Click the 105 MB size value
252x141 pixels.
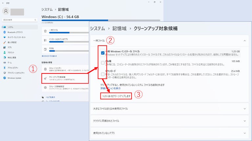pyautogui.click(x=236, y=61)
